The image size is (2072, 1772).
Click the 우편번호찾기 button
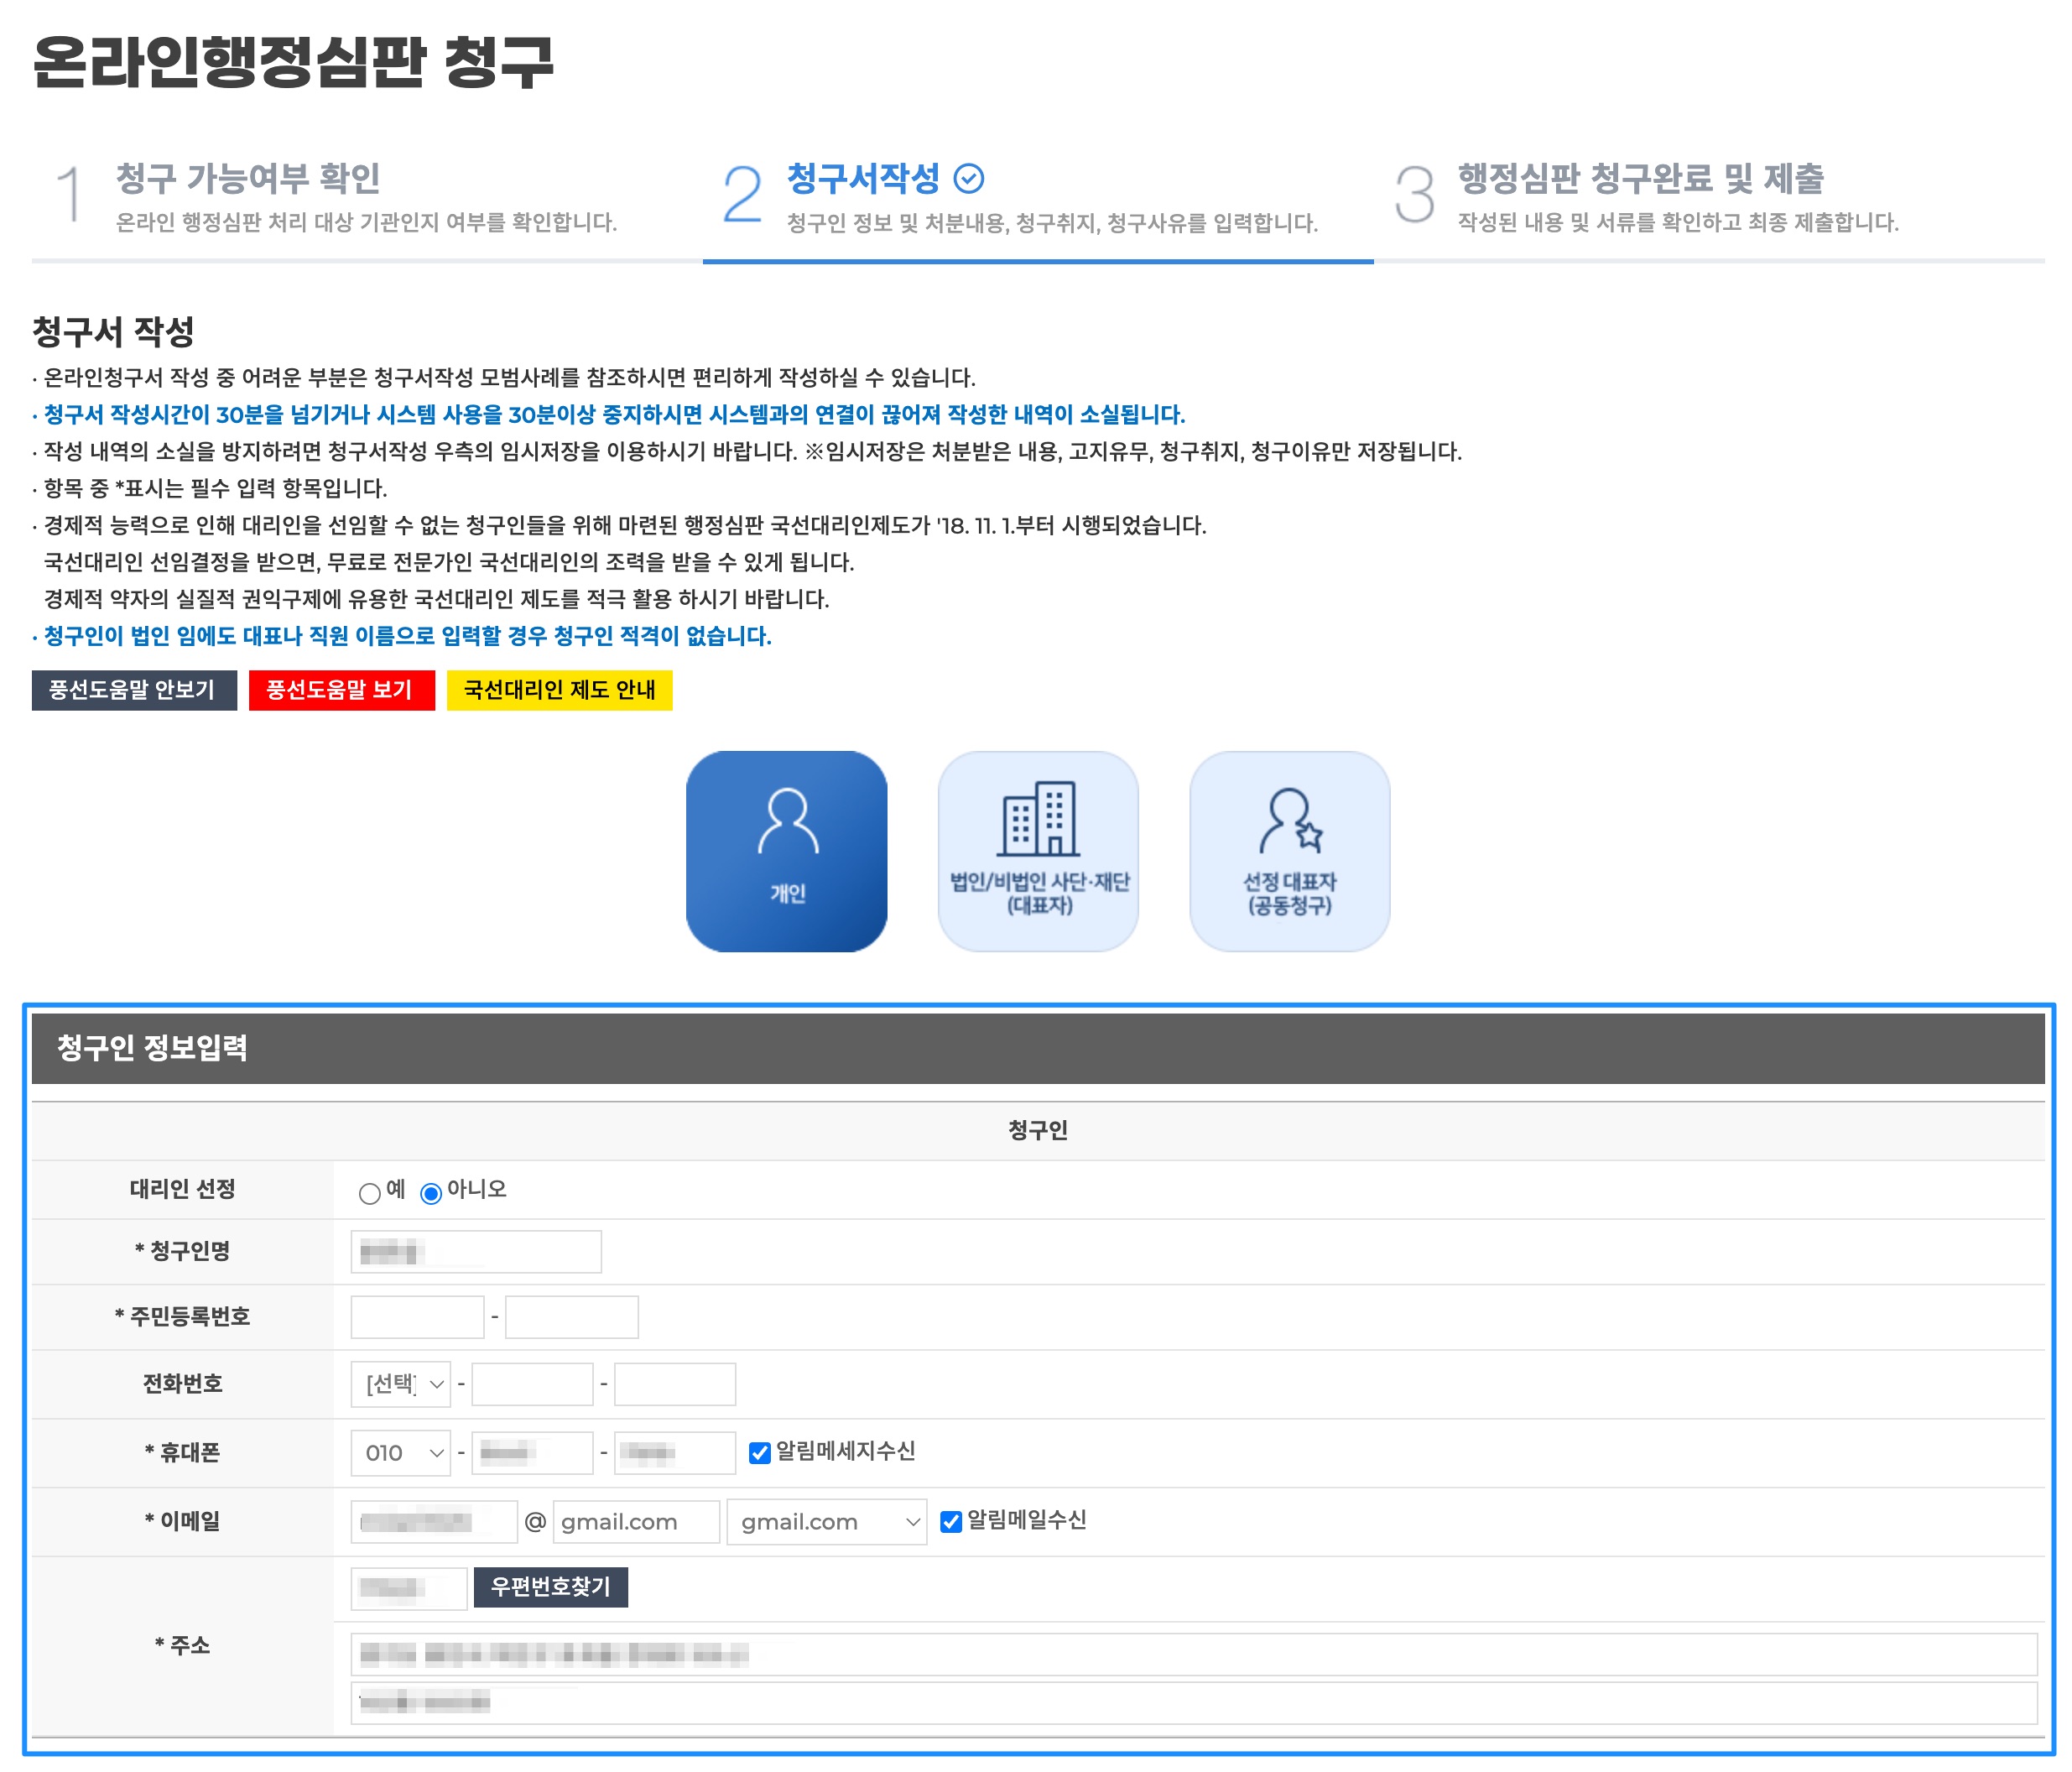(x=550, y=1587)
